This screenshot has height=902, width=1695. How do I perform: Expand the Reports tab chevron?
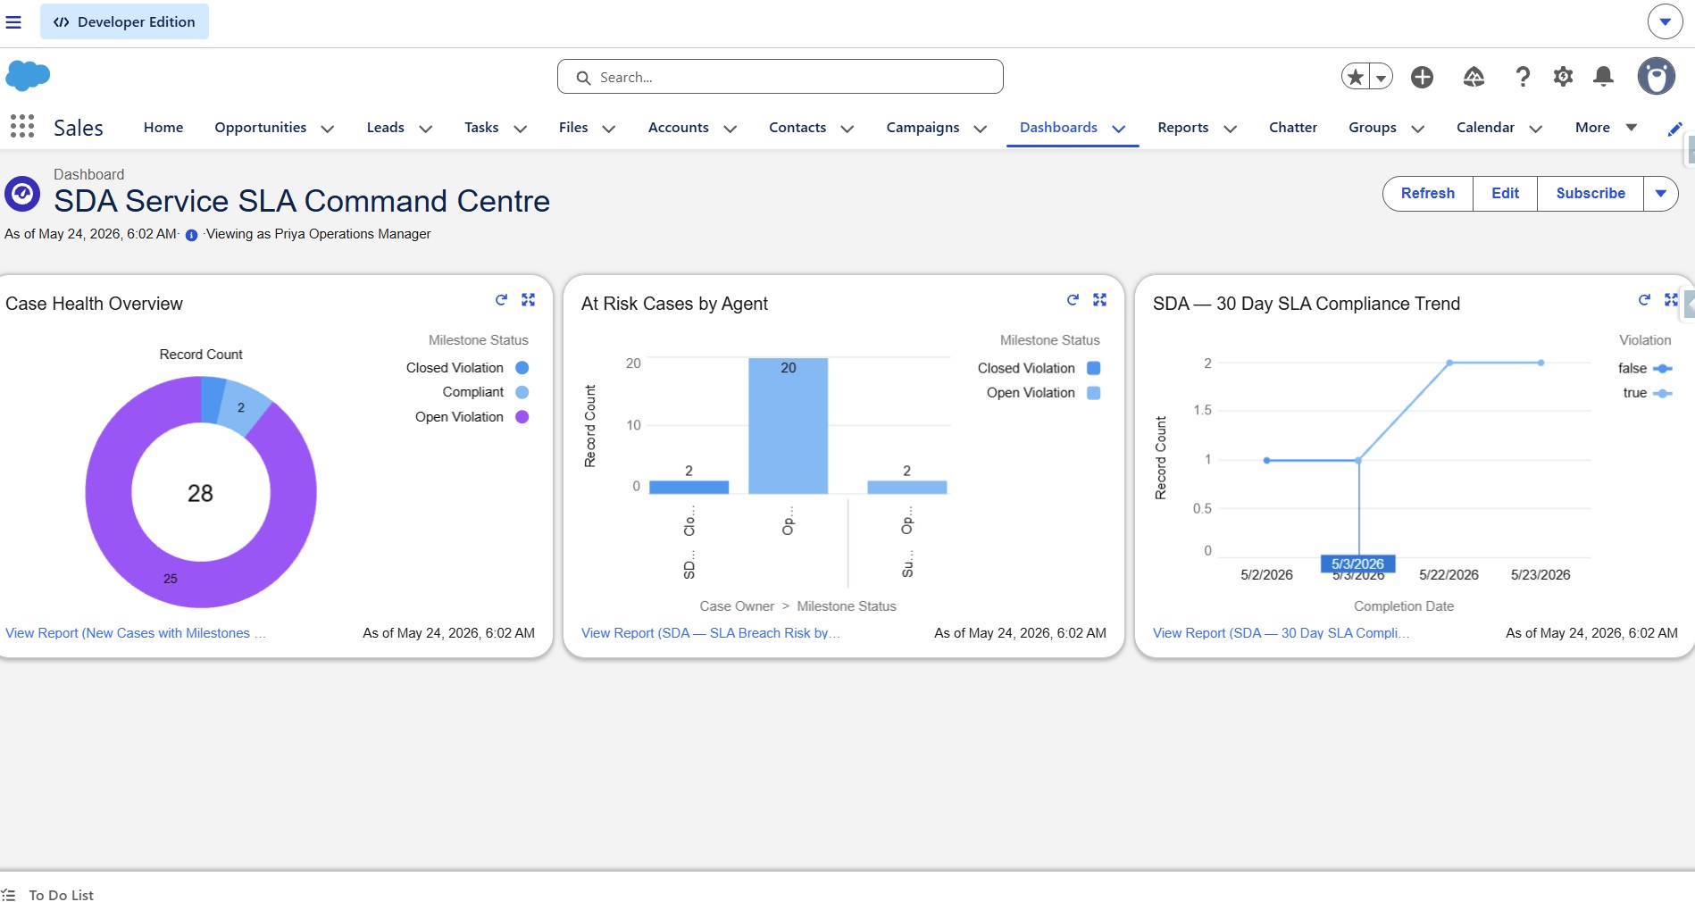point(1231,129)
